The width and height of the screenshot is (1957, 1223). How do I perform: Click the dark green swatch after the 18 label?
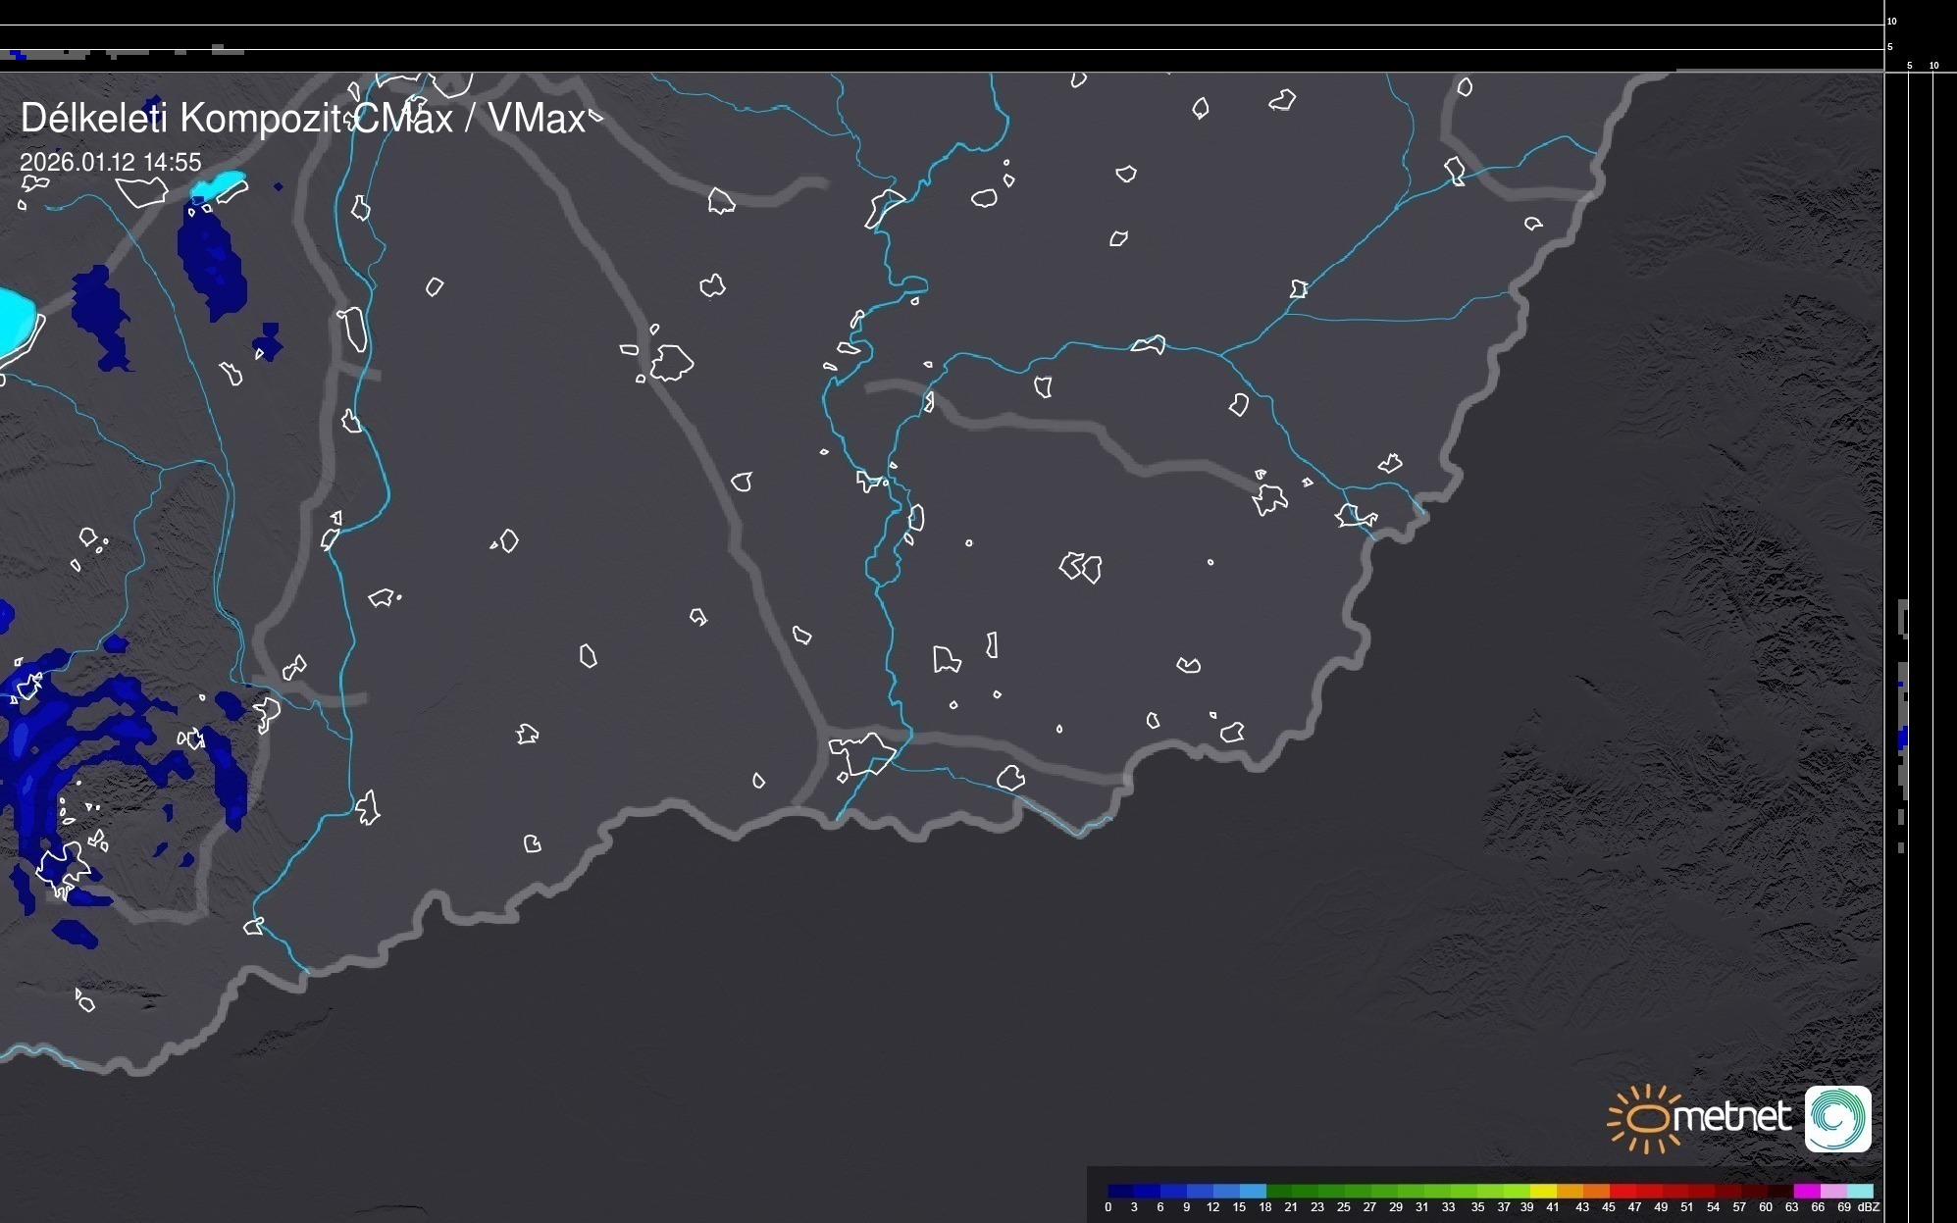tap(1278, 1191)
